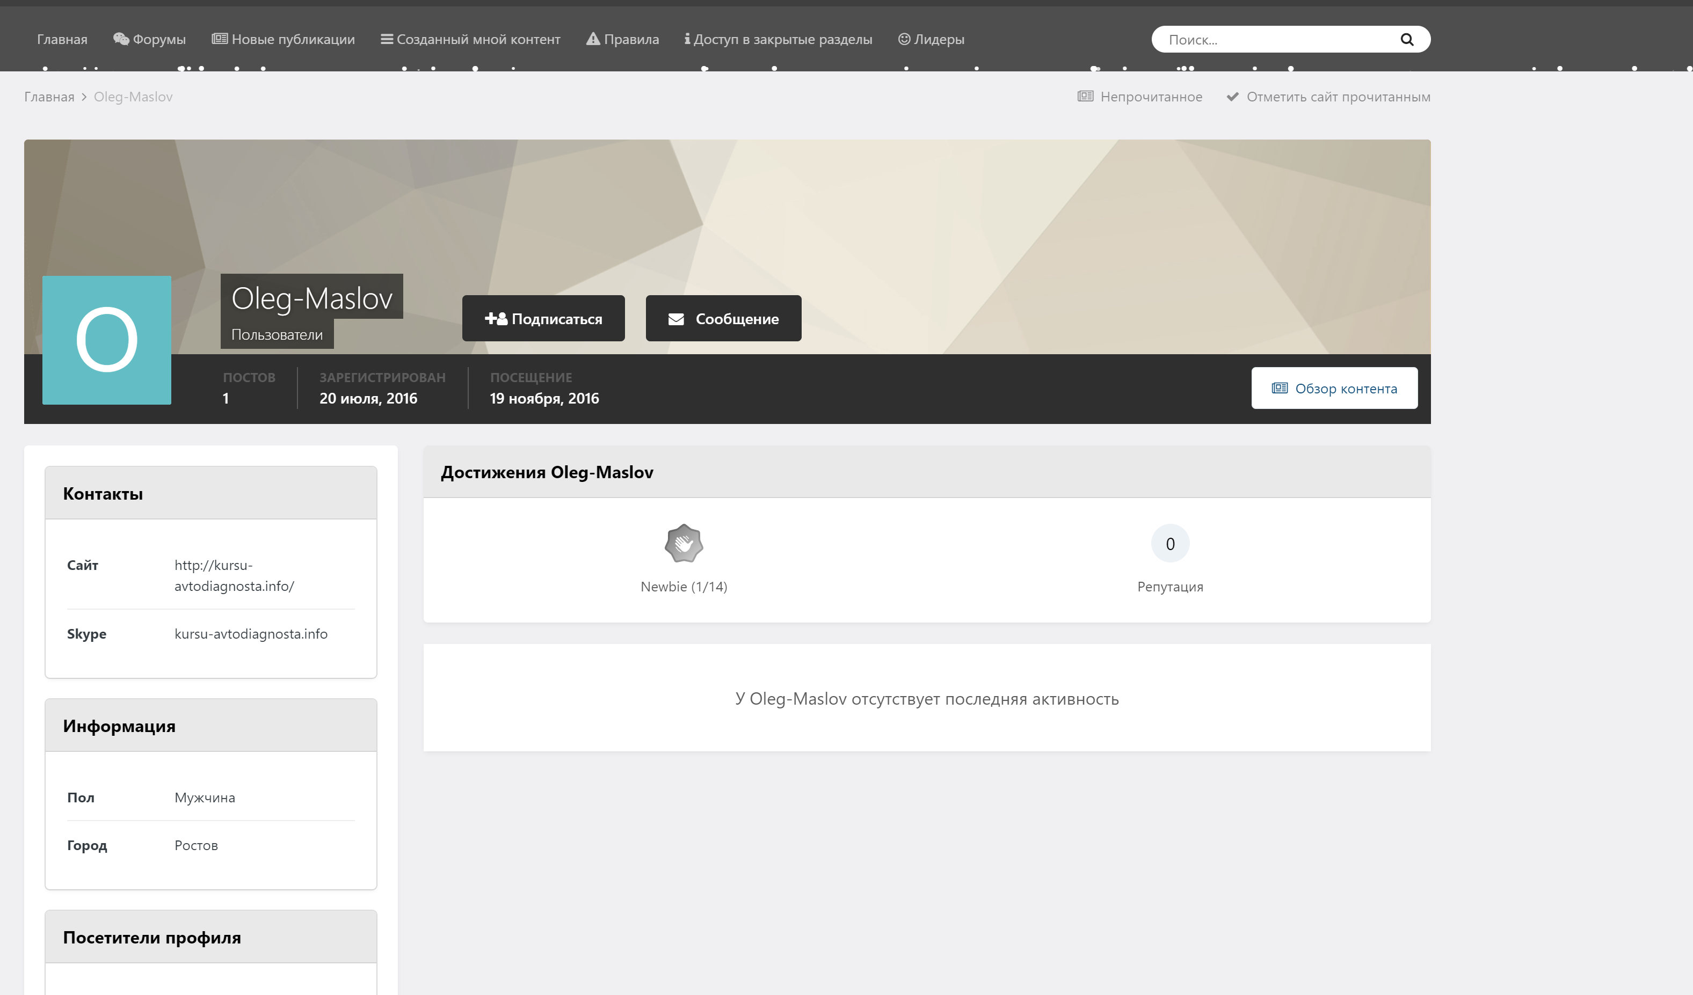Go to Главная in the navigation bar
Screen dimensions: 1693x995
click(62, 39)
